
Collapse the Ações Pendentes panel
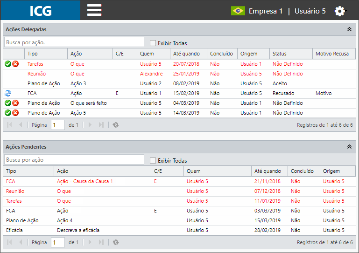349,147
